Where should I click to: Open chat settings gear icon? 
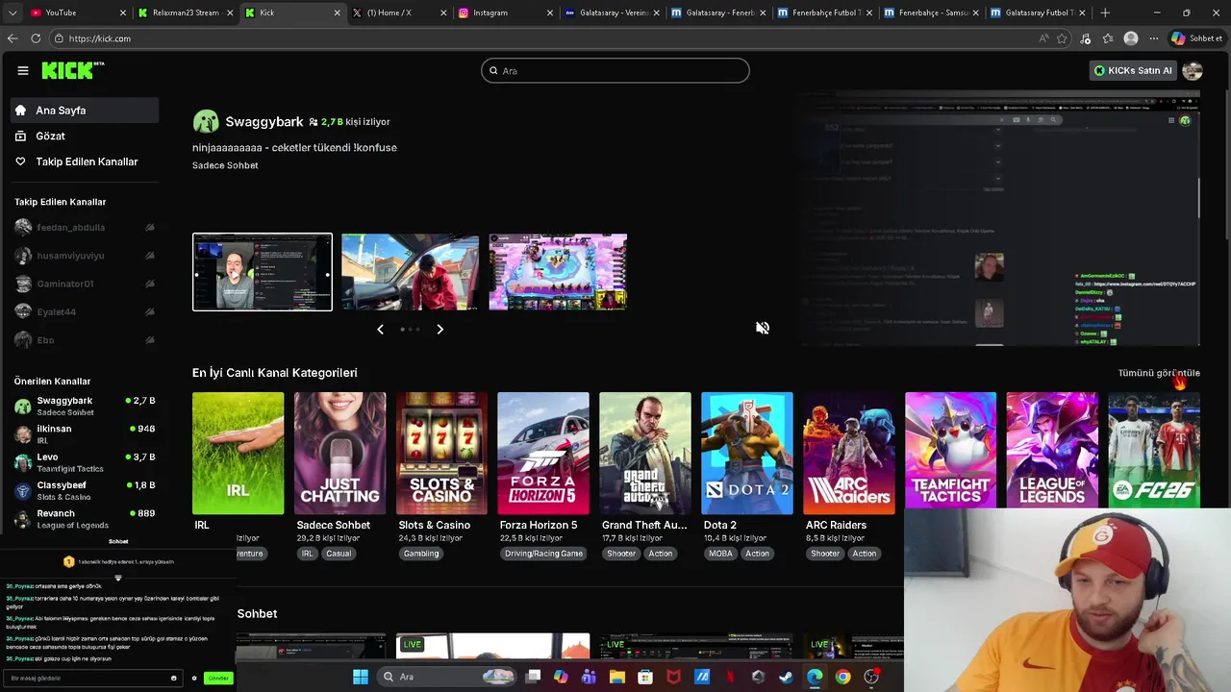pos(194,679)
